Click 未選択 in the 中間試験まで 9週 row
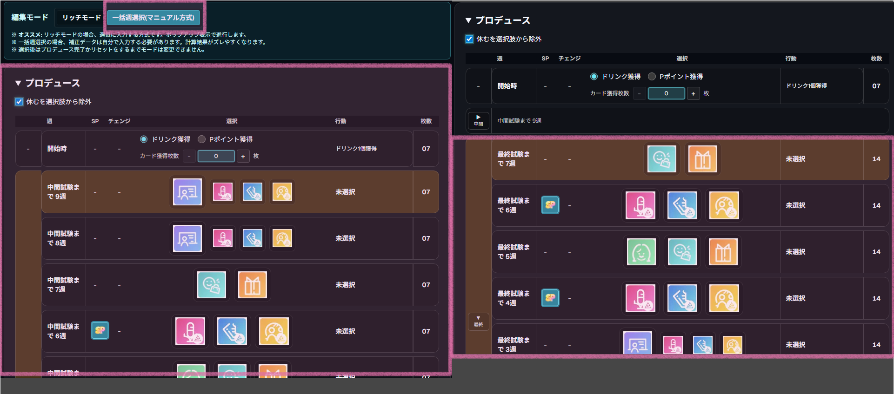 point(345,192)
